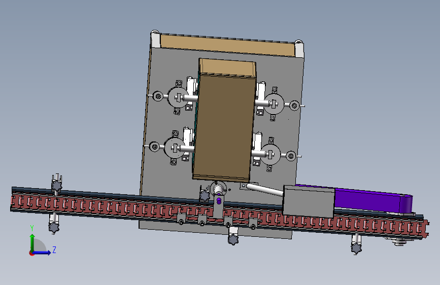Select the purple belt guard cover
Viewport: 440px width, 285px height.
(373, 200)
